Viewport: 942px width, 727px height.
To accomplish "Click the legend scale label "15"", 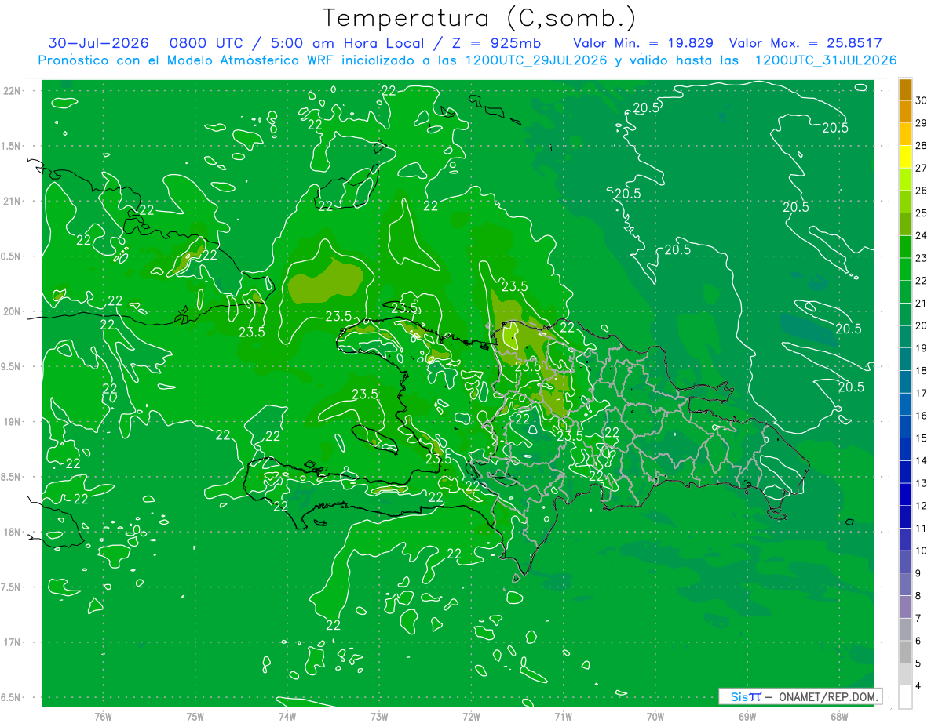I will click(x=922, y=438).
